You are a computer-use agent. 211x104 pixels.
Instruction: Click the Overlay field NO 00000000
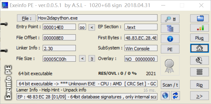(x=141, y=59)
